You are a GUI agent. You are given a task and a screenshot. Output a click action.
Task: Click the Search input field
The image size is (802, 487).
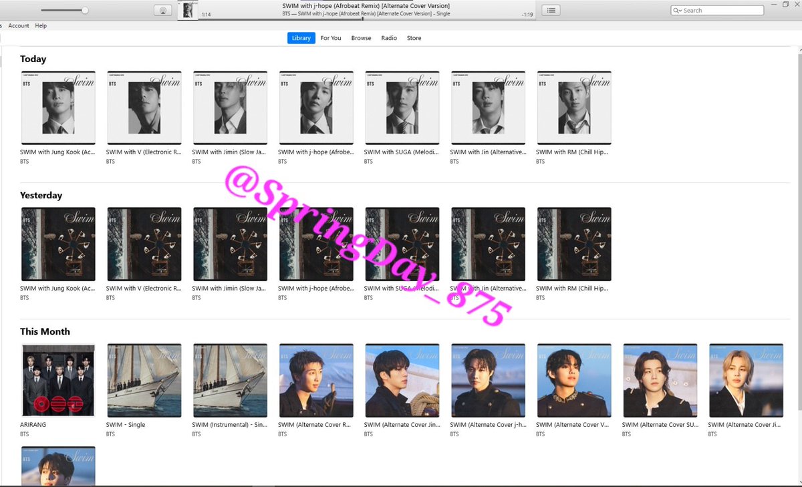(717, 11)
